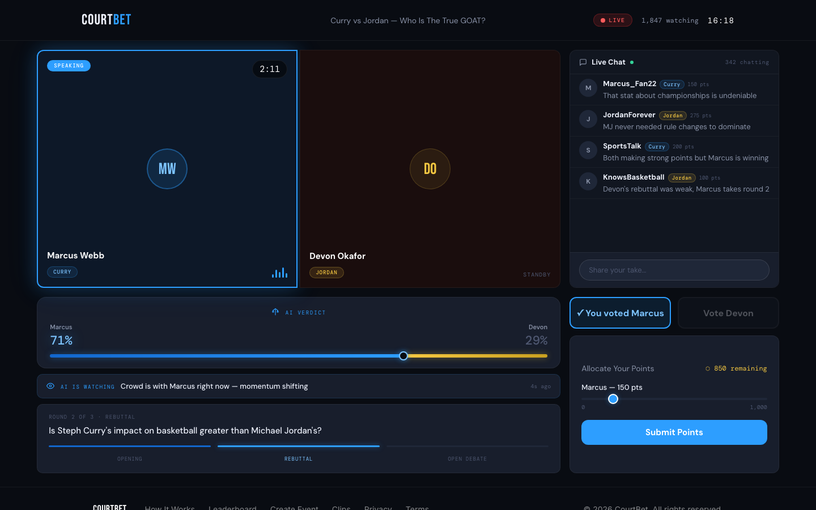Click the STANDBY label on Devon's panel
The width and height of the screenshot is (816, 510).
click(537, 275)
